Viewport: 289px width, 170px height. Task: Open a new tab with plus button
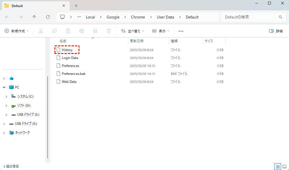pos(76,6)
